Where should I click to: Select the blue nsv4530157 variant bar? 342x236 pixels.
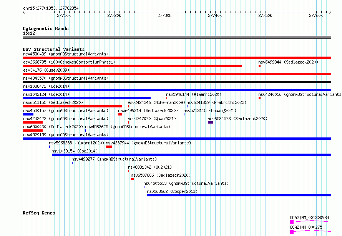(x=28, y=114)
